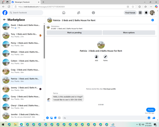This screenshot has width=159, height=127.
Task: Open the notifications bell
Action: (x=146, y=13)
